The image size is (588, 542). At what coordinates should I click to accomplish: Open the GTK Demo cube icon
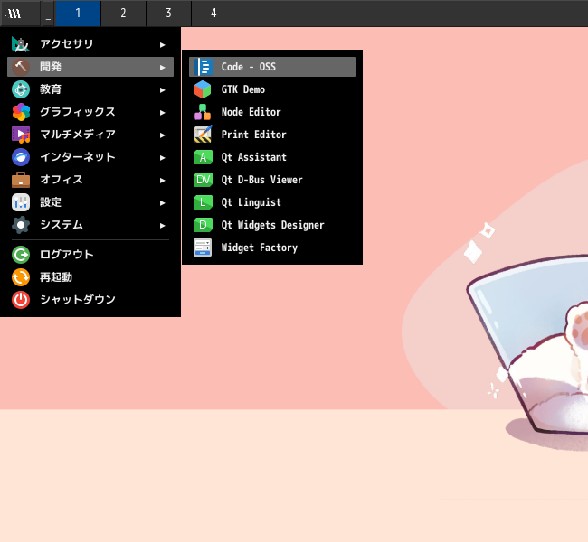(203, 89)
